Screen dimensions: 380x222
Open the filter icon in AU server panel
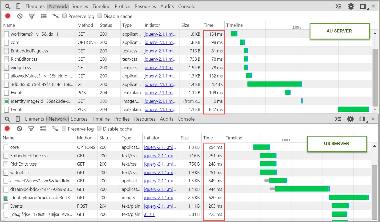[x=32, y=16]
